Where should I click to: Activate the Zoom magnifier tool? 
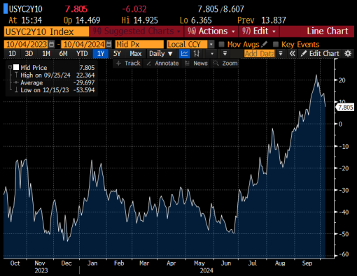point(225,64)
